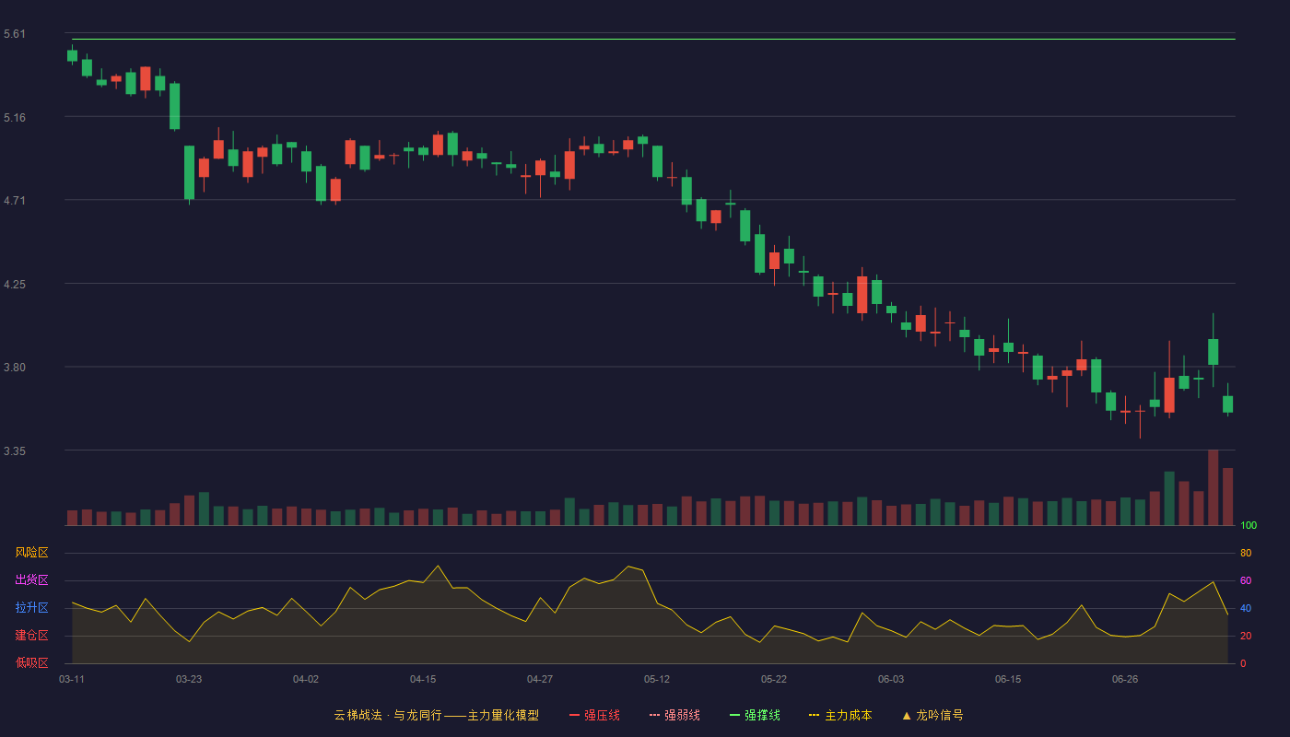Click the 06-15 date axis label
Viewport: 1290px width, 737px height.
pos(1008,679)
